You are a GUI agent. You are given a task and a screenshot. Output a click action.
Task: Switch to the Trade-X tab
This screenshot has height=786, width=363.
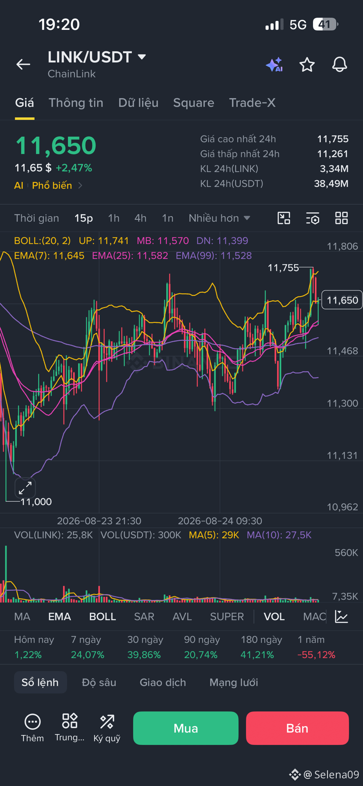point(252,103)
